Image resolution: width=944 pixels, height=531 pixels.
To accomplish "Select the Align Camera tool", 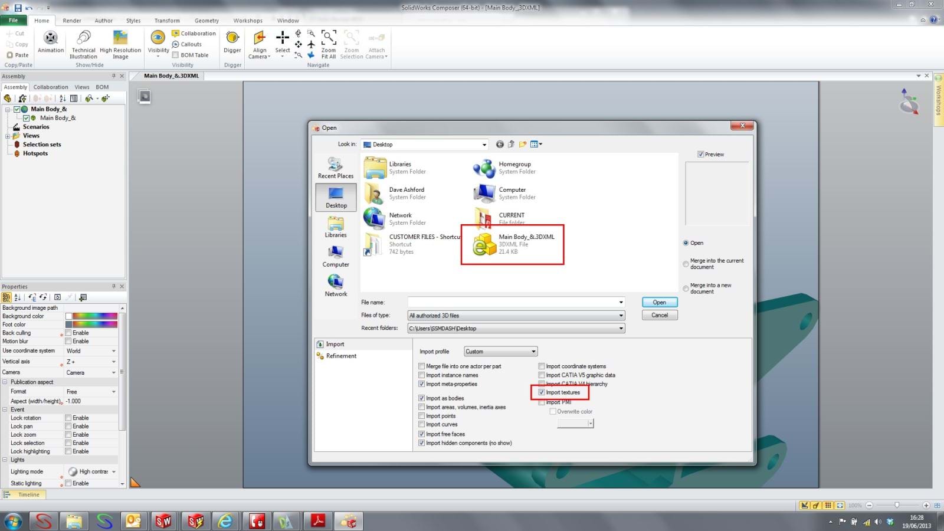I will click(x=259, y=42).
